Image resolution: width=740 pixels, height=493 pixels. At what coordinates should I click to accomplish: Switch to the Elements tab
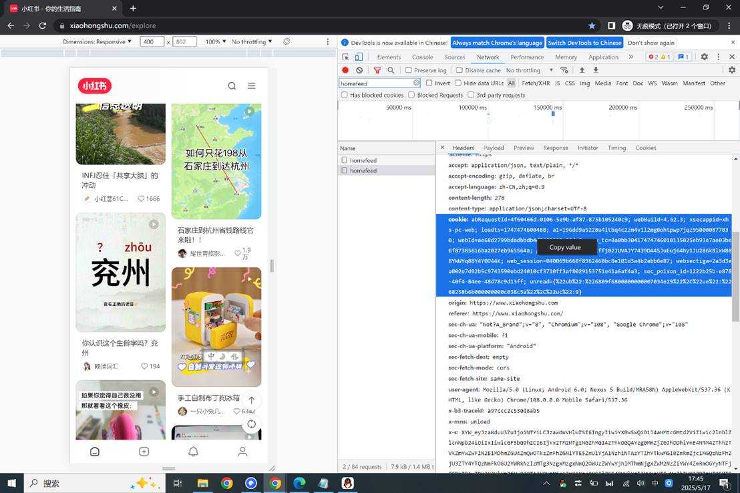389,57
